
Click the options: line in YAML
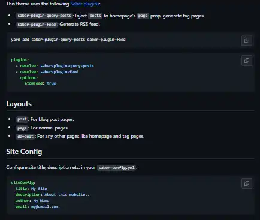pos(29,78)
